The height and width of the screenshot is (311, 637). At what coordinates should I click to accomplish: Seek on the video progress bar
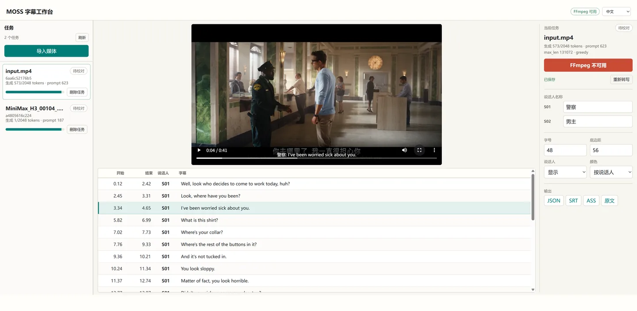pyautogui.click(x=316, y=158)
